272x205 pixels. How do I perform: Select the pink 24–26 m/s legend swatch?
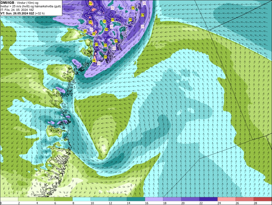pos(227,199)
